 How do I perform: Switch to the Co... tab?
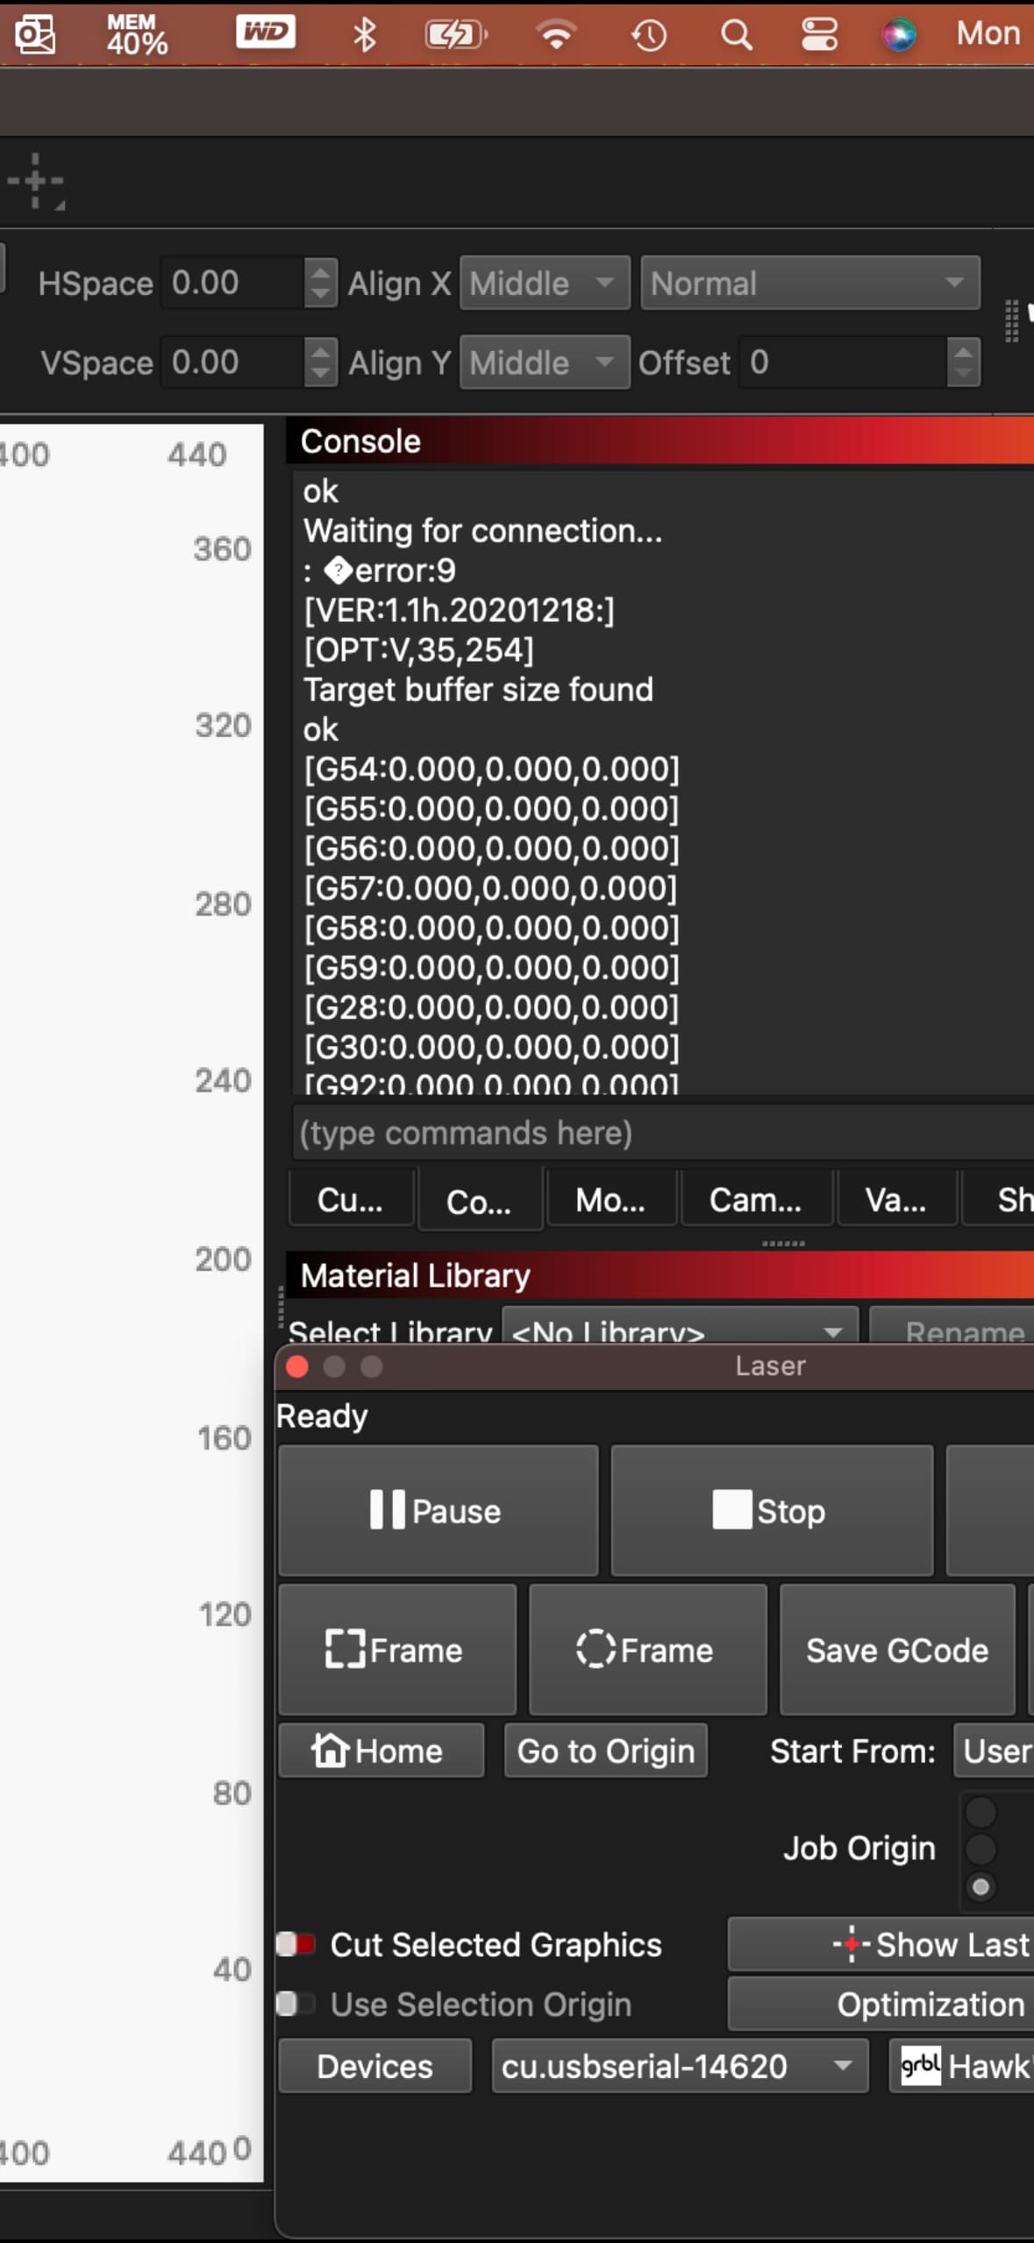click(x=479, y=1200)
